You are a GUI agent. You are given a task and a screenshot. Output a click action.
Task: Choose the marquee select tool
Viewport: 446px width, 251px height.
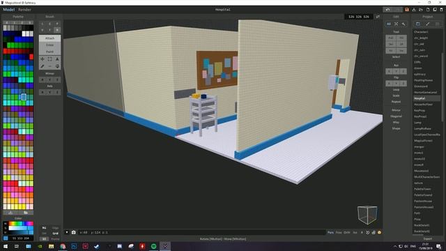tap(49, 59)
